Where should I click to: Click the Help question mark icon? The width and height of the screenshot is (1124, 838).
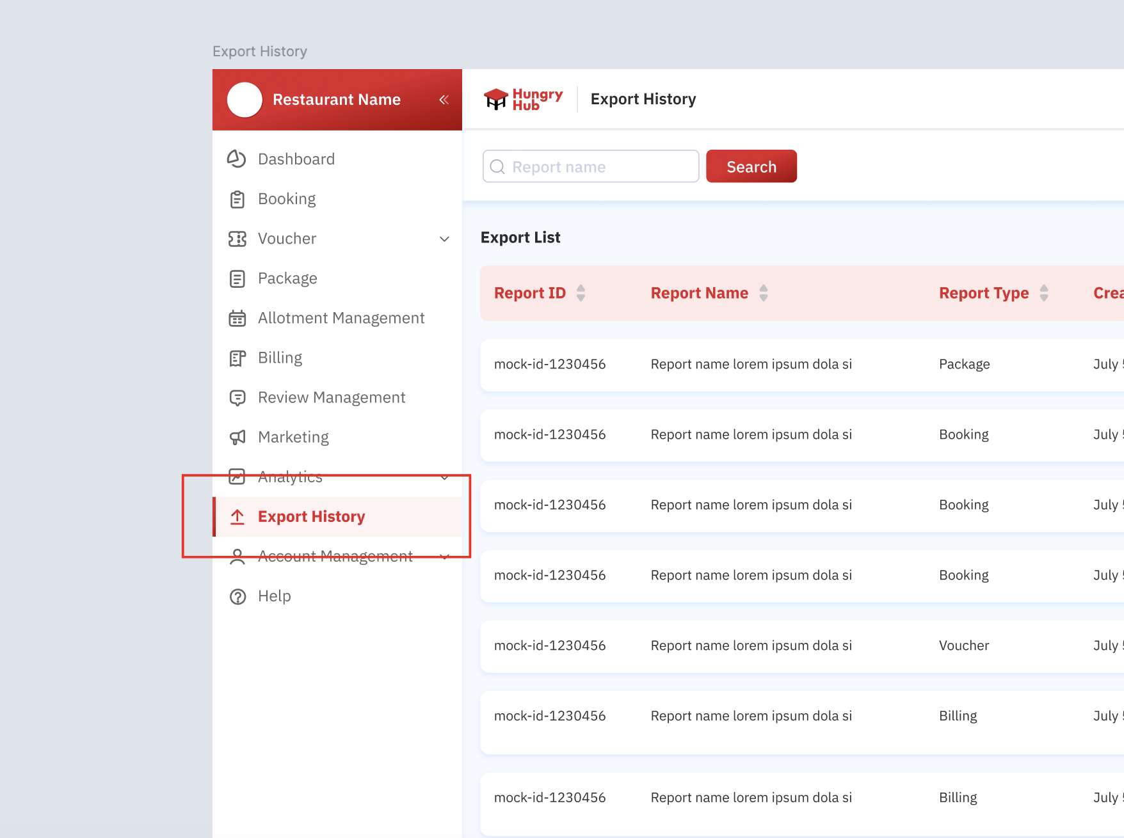click(237, 596)
